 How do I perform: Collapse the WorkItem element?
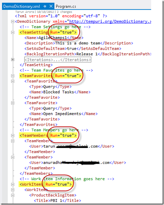point(13,190)
